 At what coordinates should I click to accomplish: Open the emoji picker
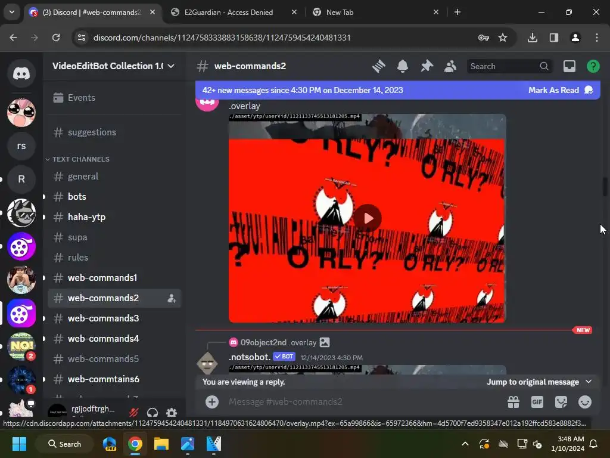click(x=585, y=401)
